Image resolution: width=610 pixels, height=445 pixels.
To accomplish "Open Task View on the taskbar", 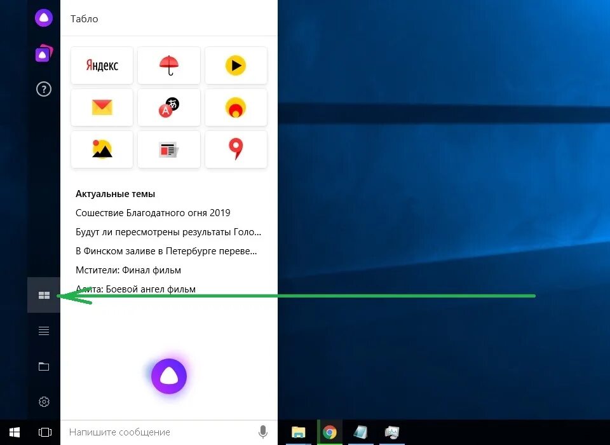I will coord(44,432).
